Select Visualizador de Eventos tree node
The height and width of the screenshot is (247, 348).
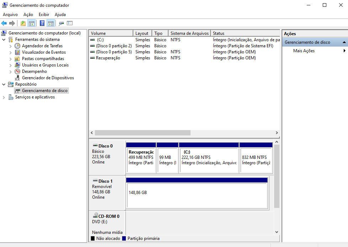[x=44, y=52]
